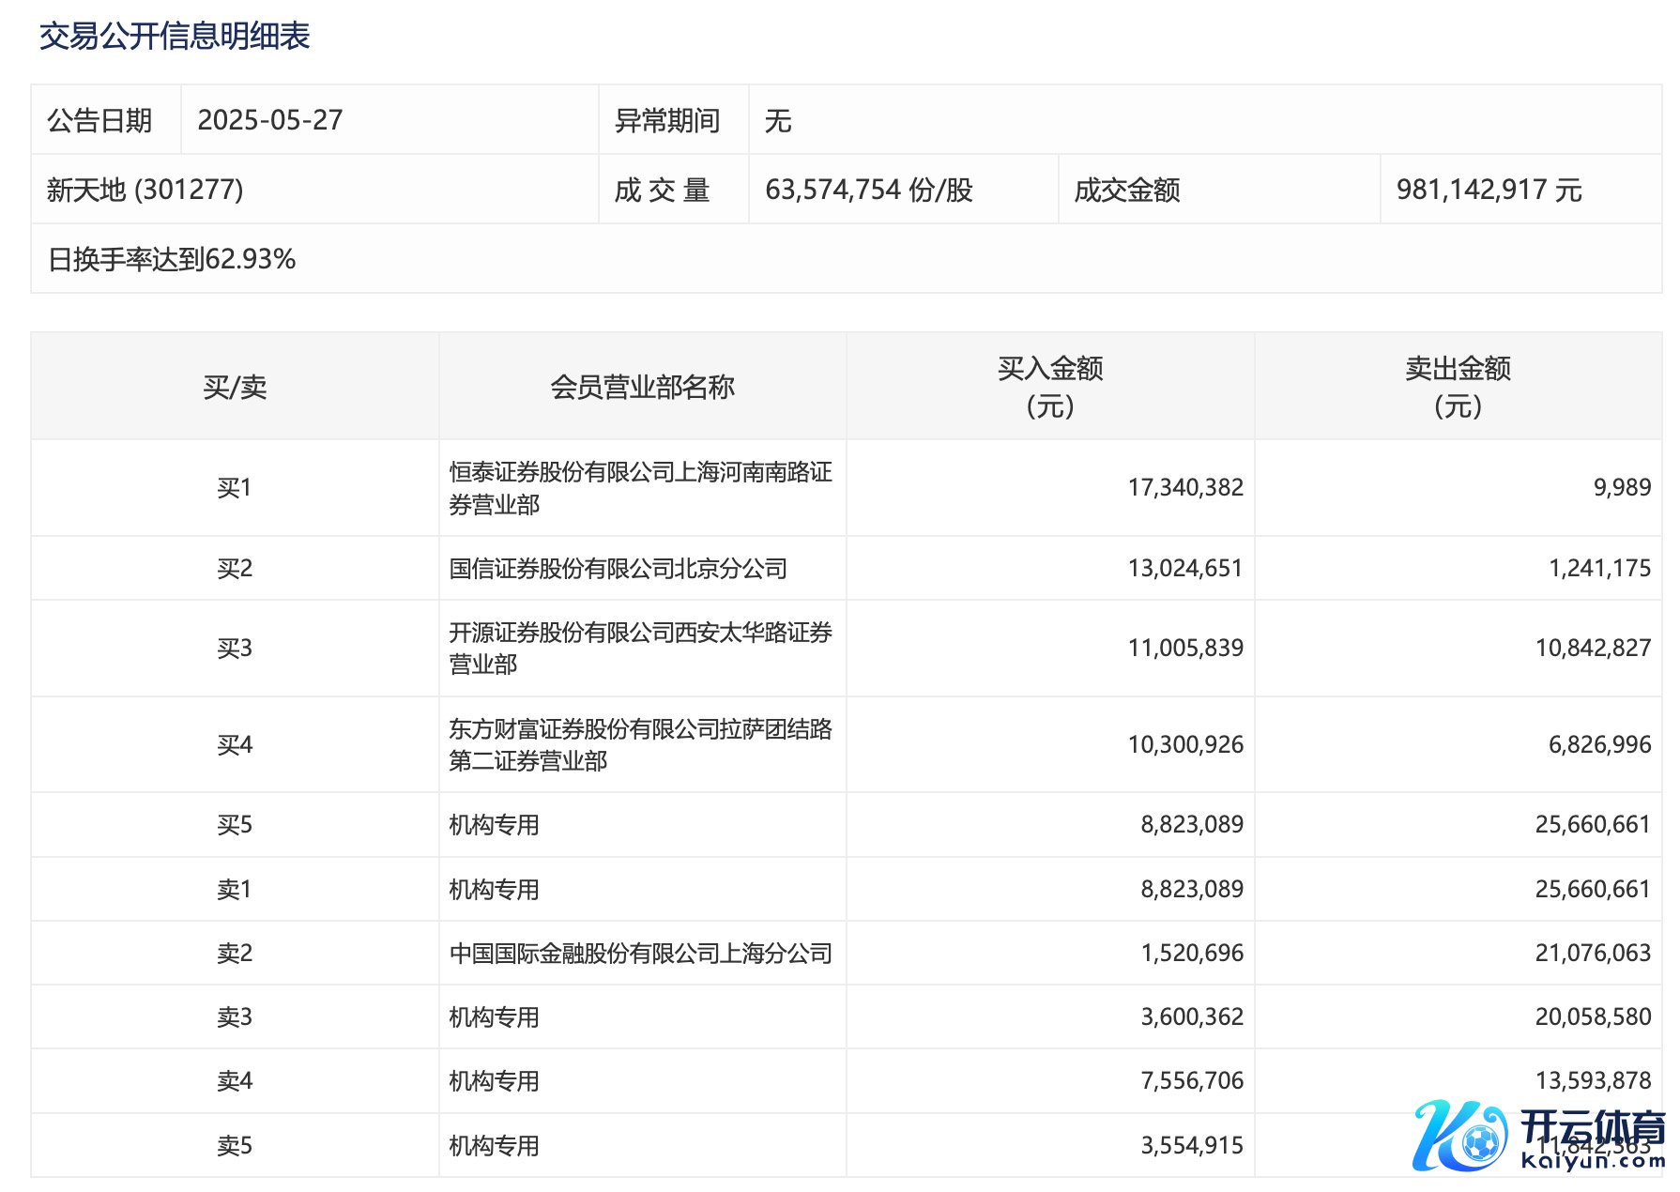The image size is (1680, 1192).
Task: Click the 卖出金额 (元) column header
Action: coord(1458,387)
